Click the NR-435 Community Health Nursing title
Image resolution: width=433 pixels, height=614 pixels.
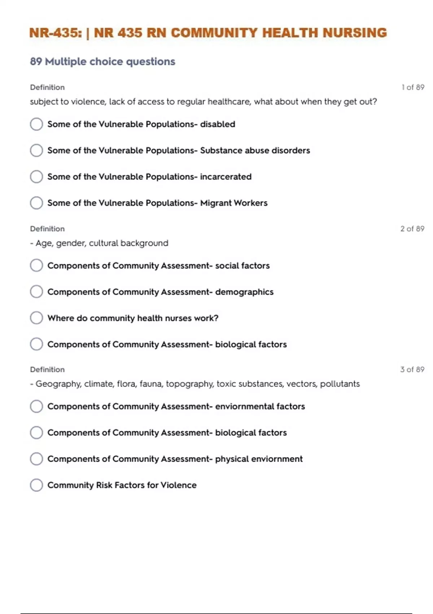(208, 33)
